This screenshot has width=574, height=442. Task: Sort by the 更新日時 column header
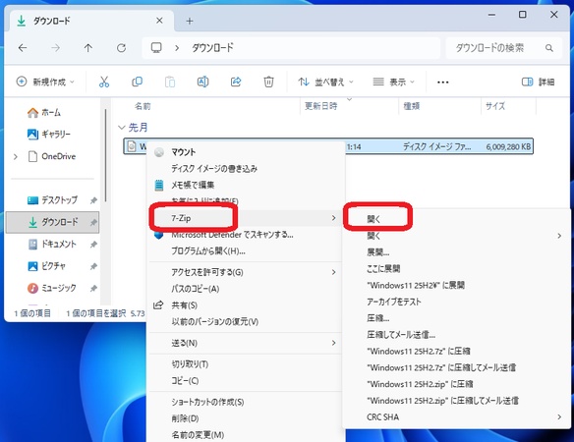321,106
